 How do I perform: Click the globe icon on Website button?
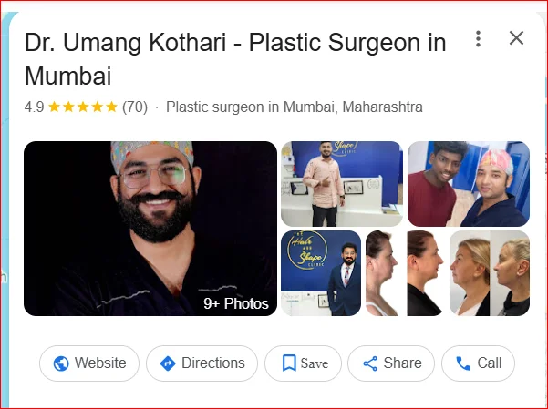tap(61, 363)
